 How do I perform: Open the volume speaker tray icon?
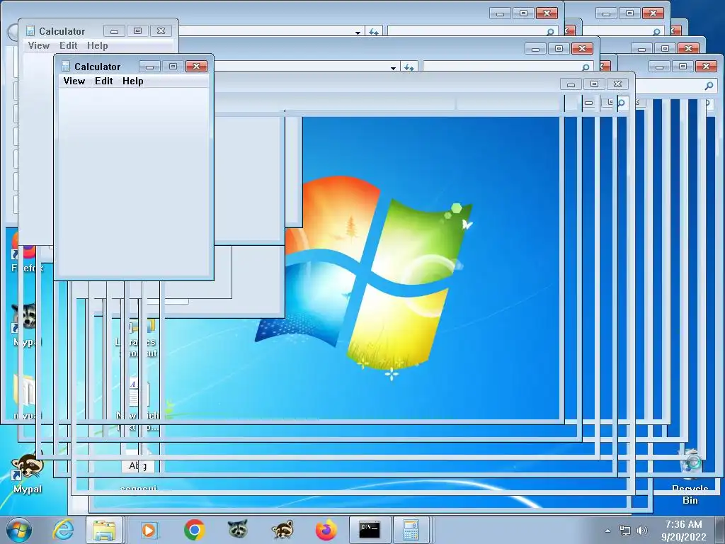[641, 531]
